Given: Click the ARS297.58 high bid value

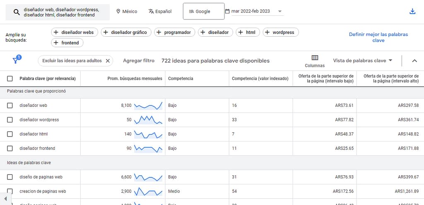Looking at the screenshot, I should pyautogui.click(x=408, y=106).
